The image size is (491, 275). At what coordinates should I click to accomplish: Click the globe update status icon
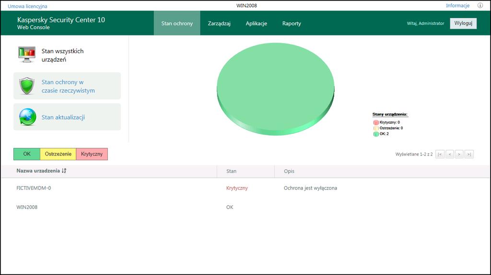coord(27,117)
